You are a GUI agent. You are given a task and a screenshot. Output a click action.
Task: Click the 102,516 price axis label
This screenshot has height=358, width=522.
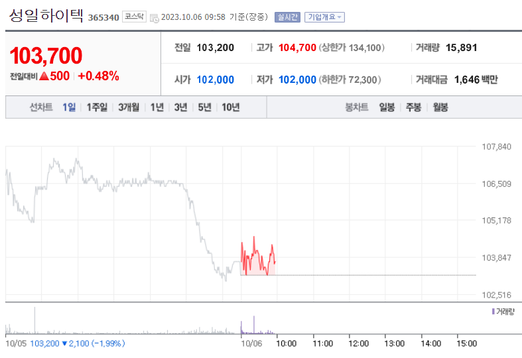pos(496,295)
